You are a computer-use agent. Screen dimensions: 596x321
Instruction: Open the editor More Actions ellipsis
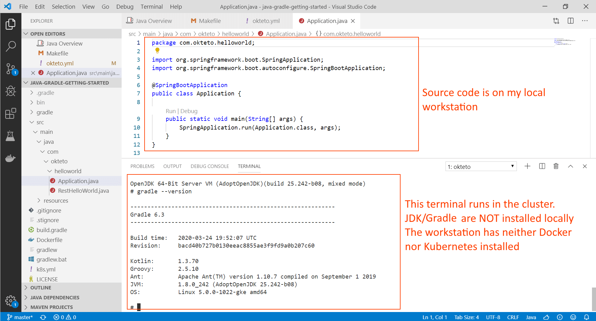pyautogui.click(x=585, y=21)
